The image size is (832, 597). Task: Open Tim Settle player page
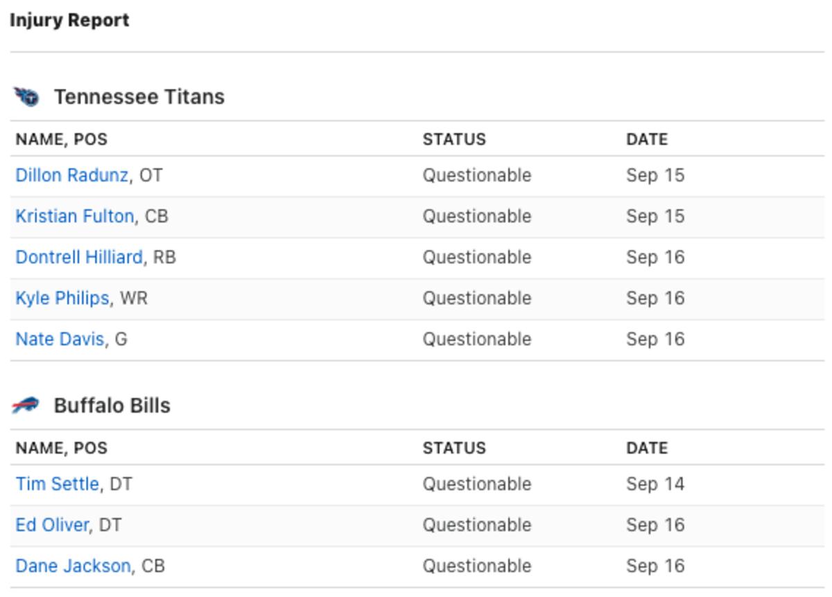(57, 483)
